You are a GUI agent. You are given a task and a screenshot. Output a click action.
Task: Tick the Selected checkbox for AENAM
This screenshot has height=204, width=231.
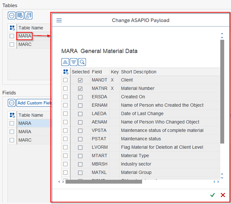click(80, 122)
